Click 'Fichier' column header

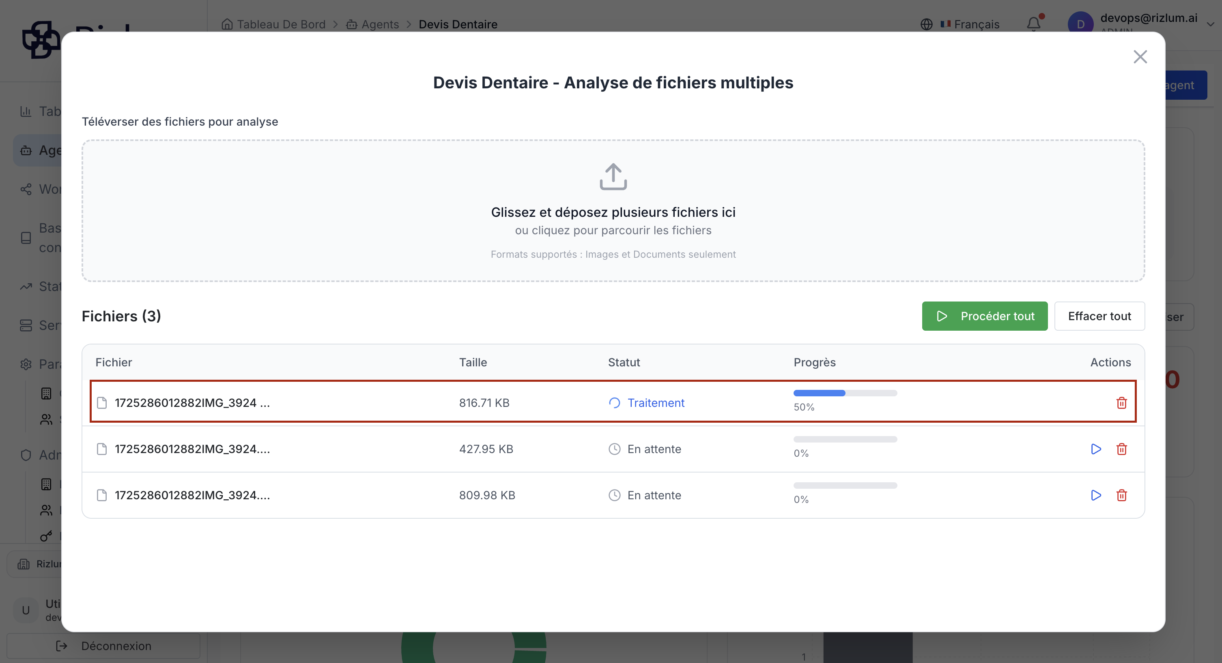click(x=114, y=362)
